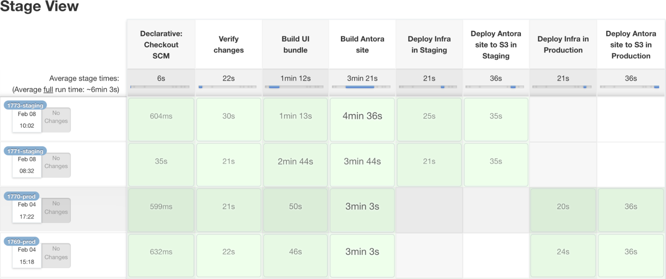Select the Verify changes column header

[228, 45]
